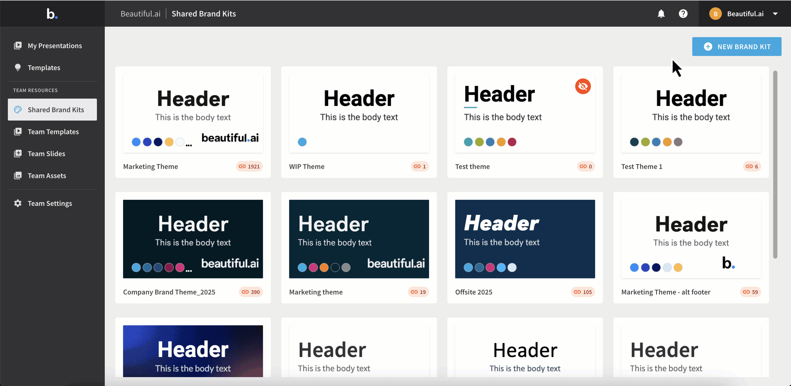Click the gray swatch in Test Theme 1
The image size is (791, 386).
678,142
